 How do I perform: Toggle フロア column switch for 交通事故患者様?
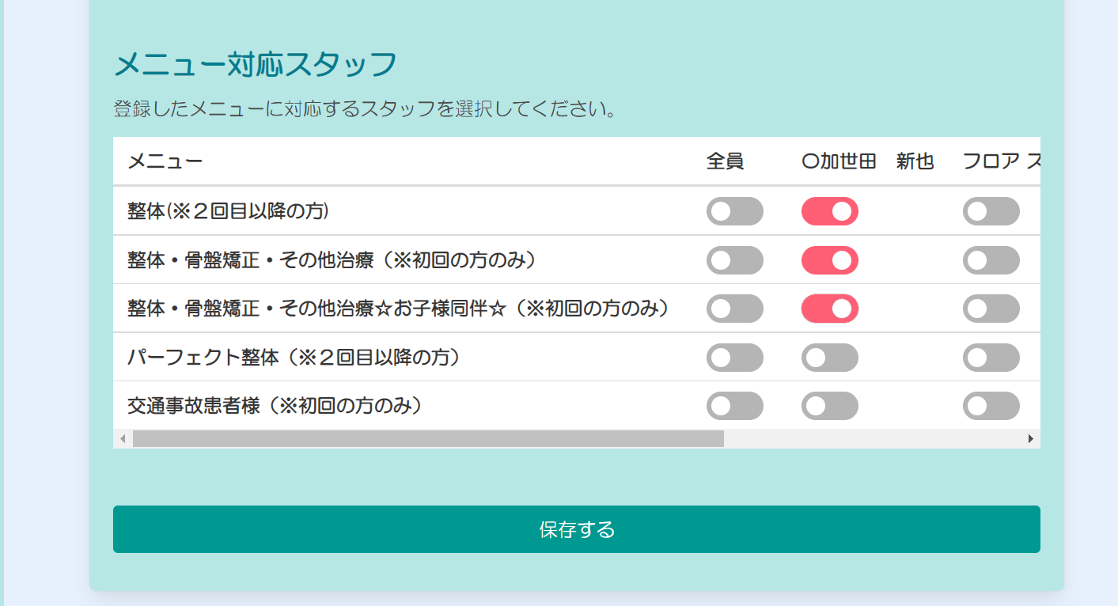[x=991, y=406]
